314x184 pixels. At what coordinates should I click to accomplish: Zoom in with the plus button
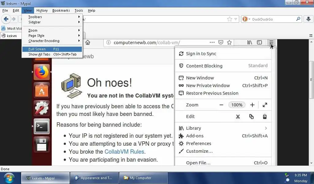tap(252, 105)
